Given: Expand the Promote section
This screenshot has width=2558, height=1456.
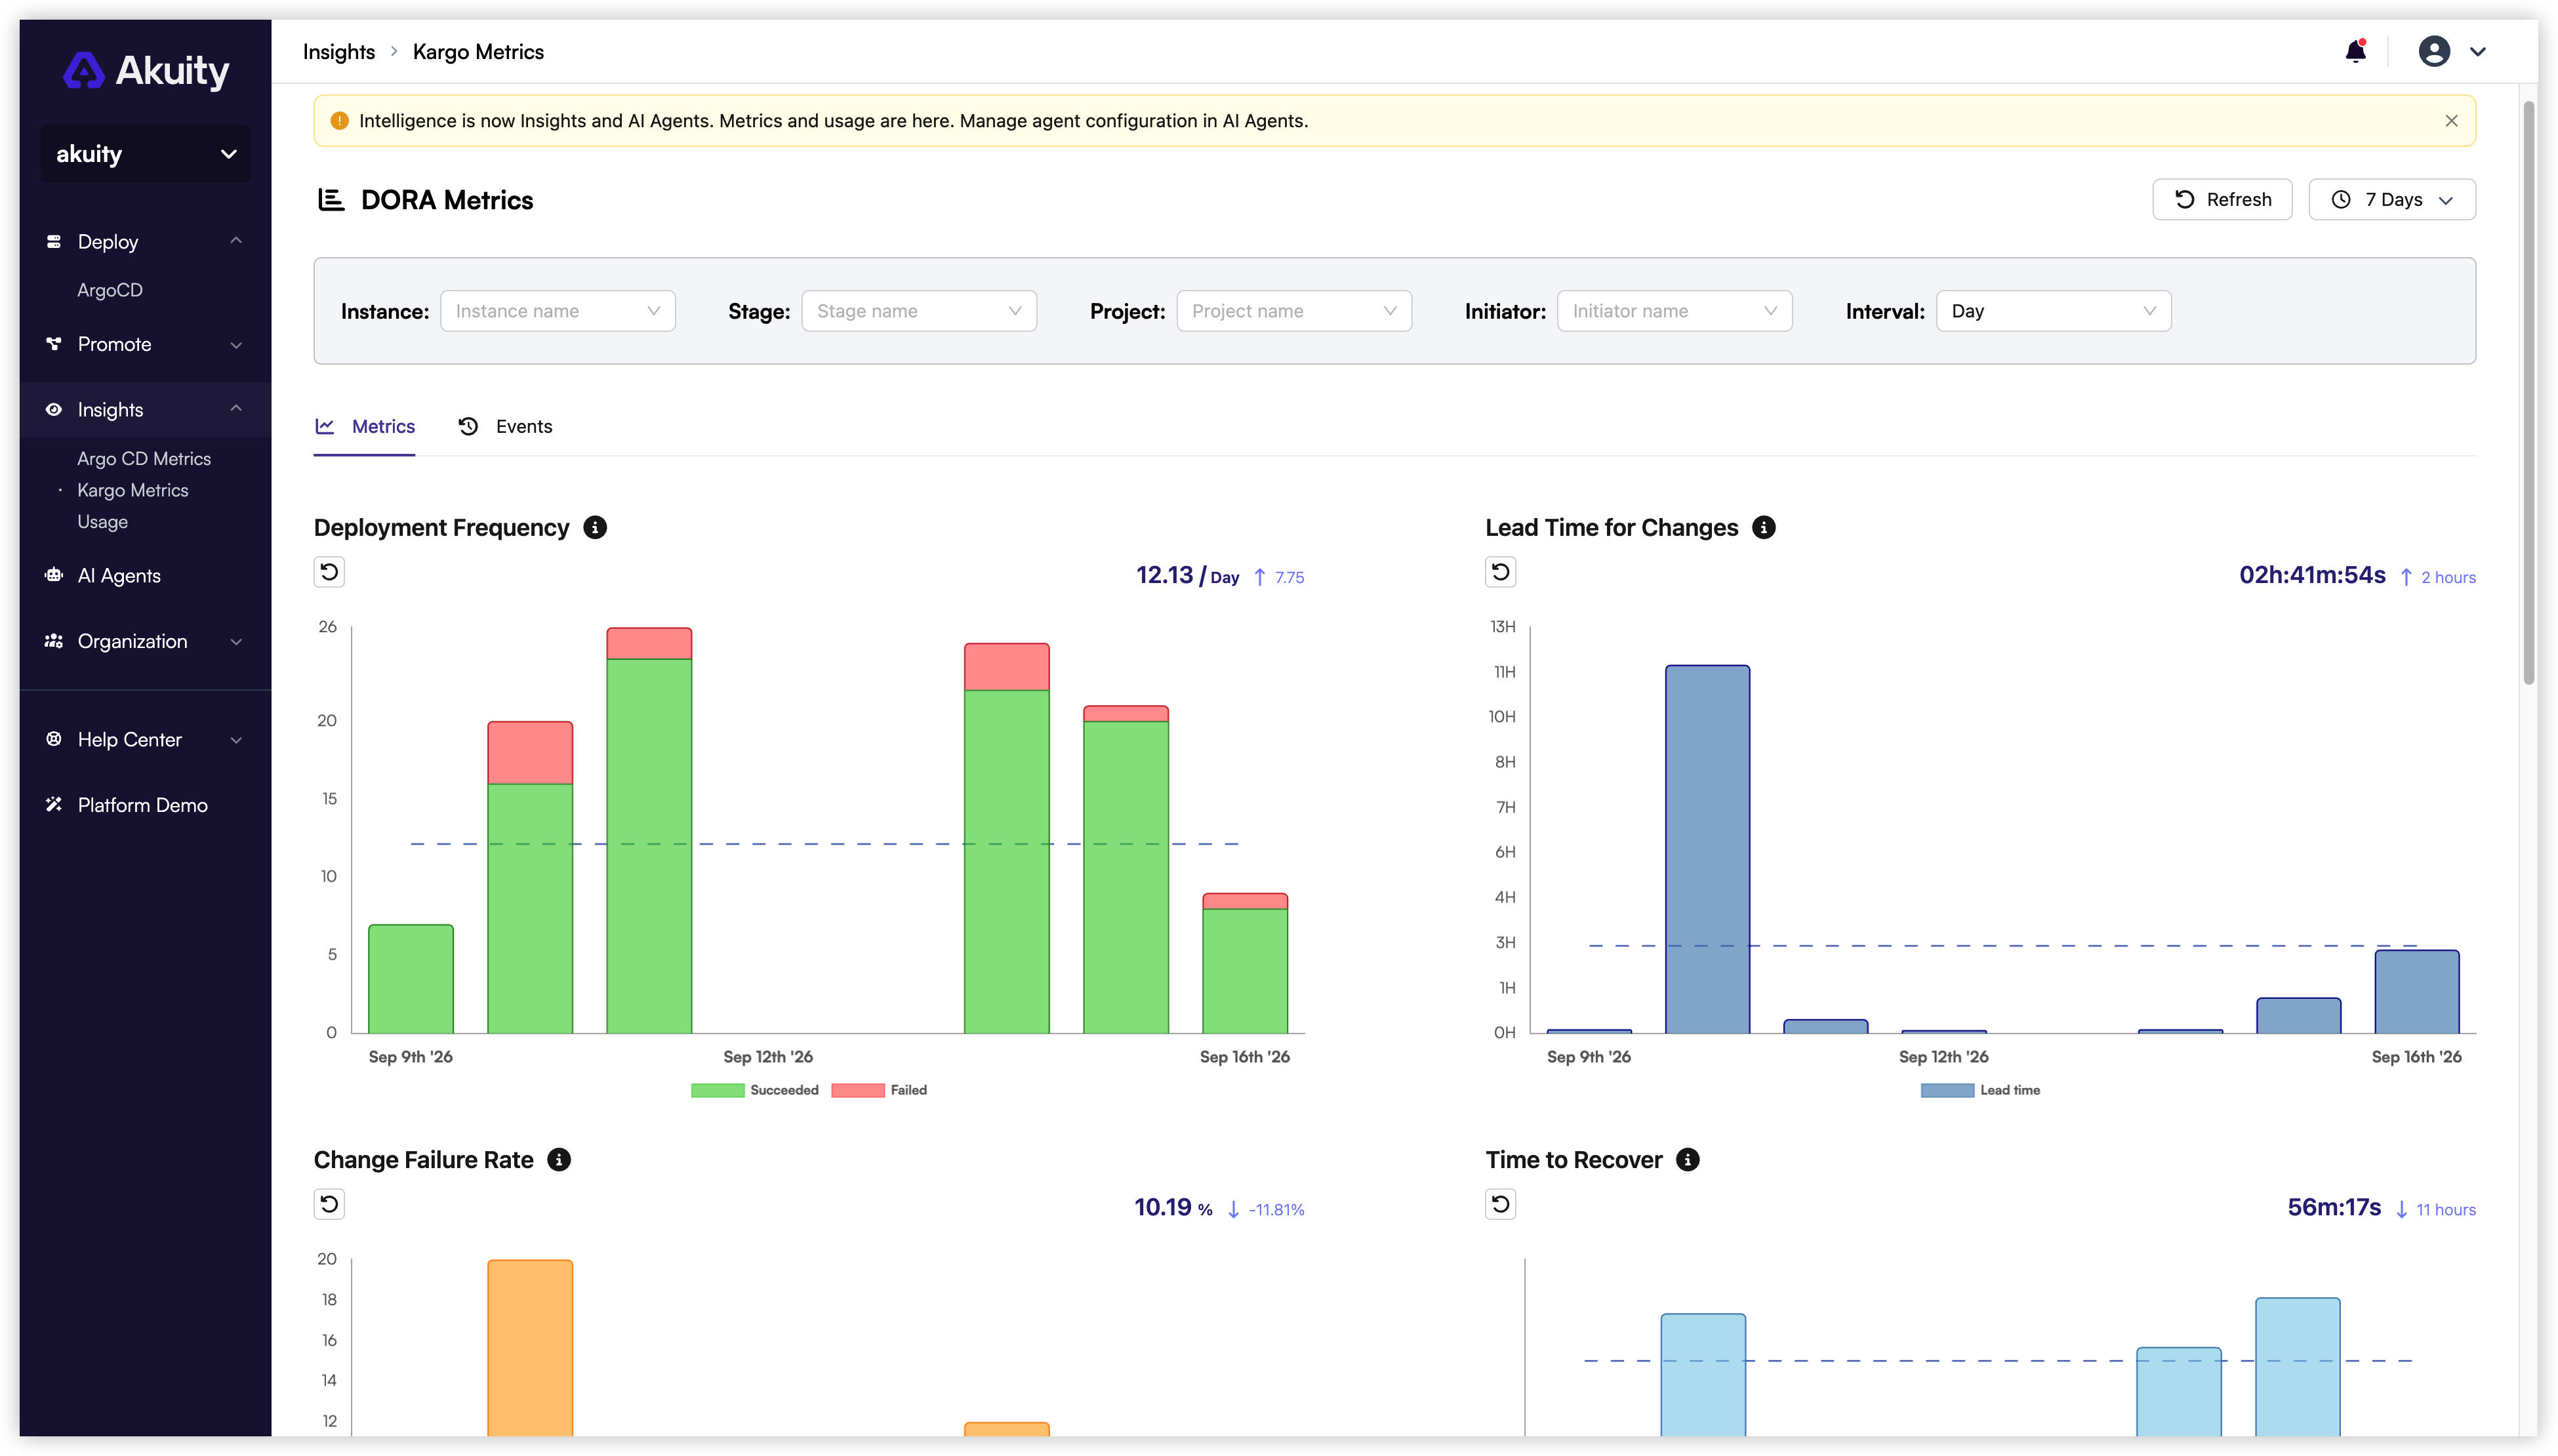Looking at the screenshot, I should tap(236, 345).
